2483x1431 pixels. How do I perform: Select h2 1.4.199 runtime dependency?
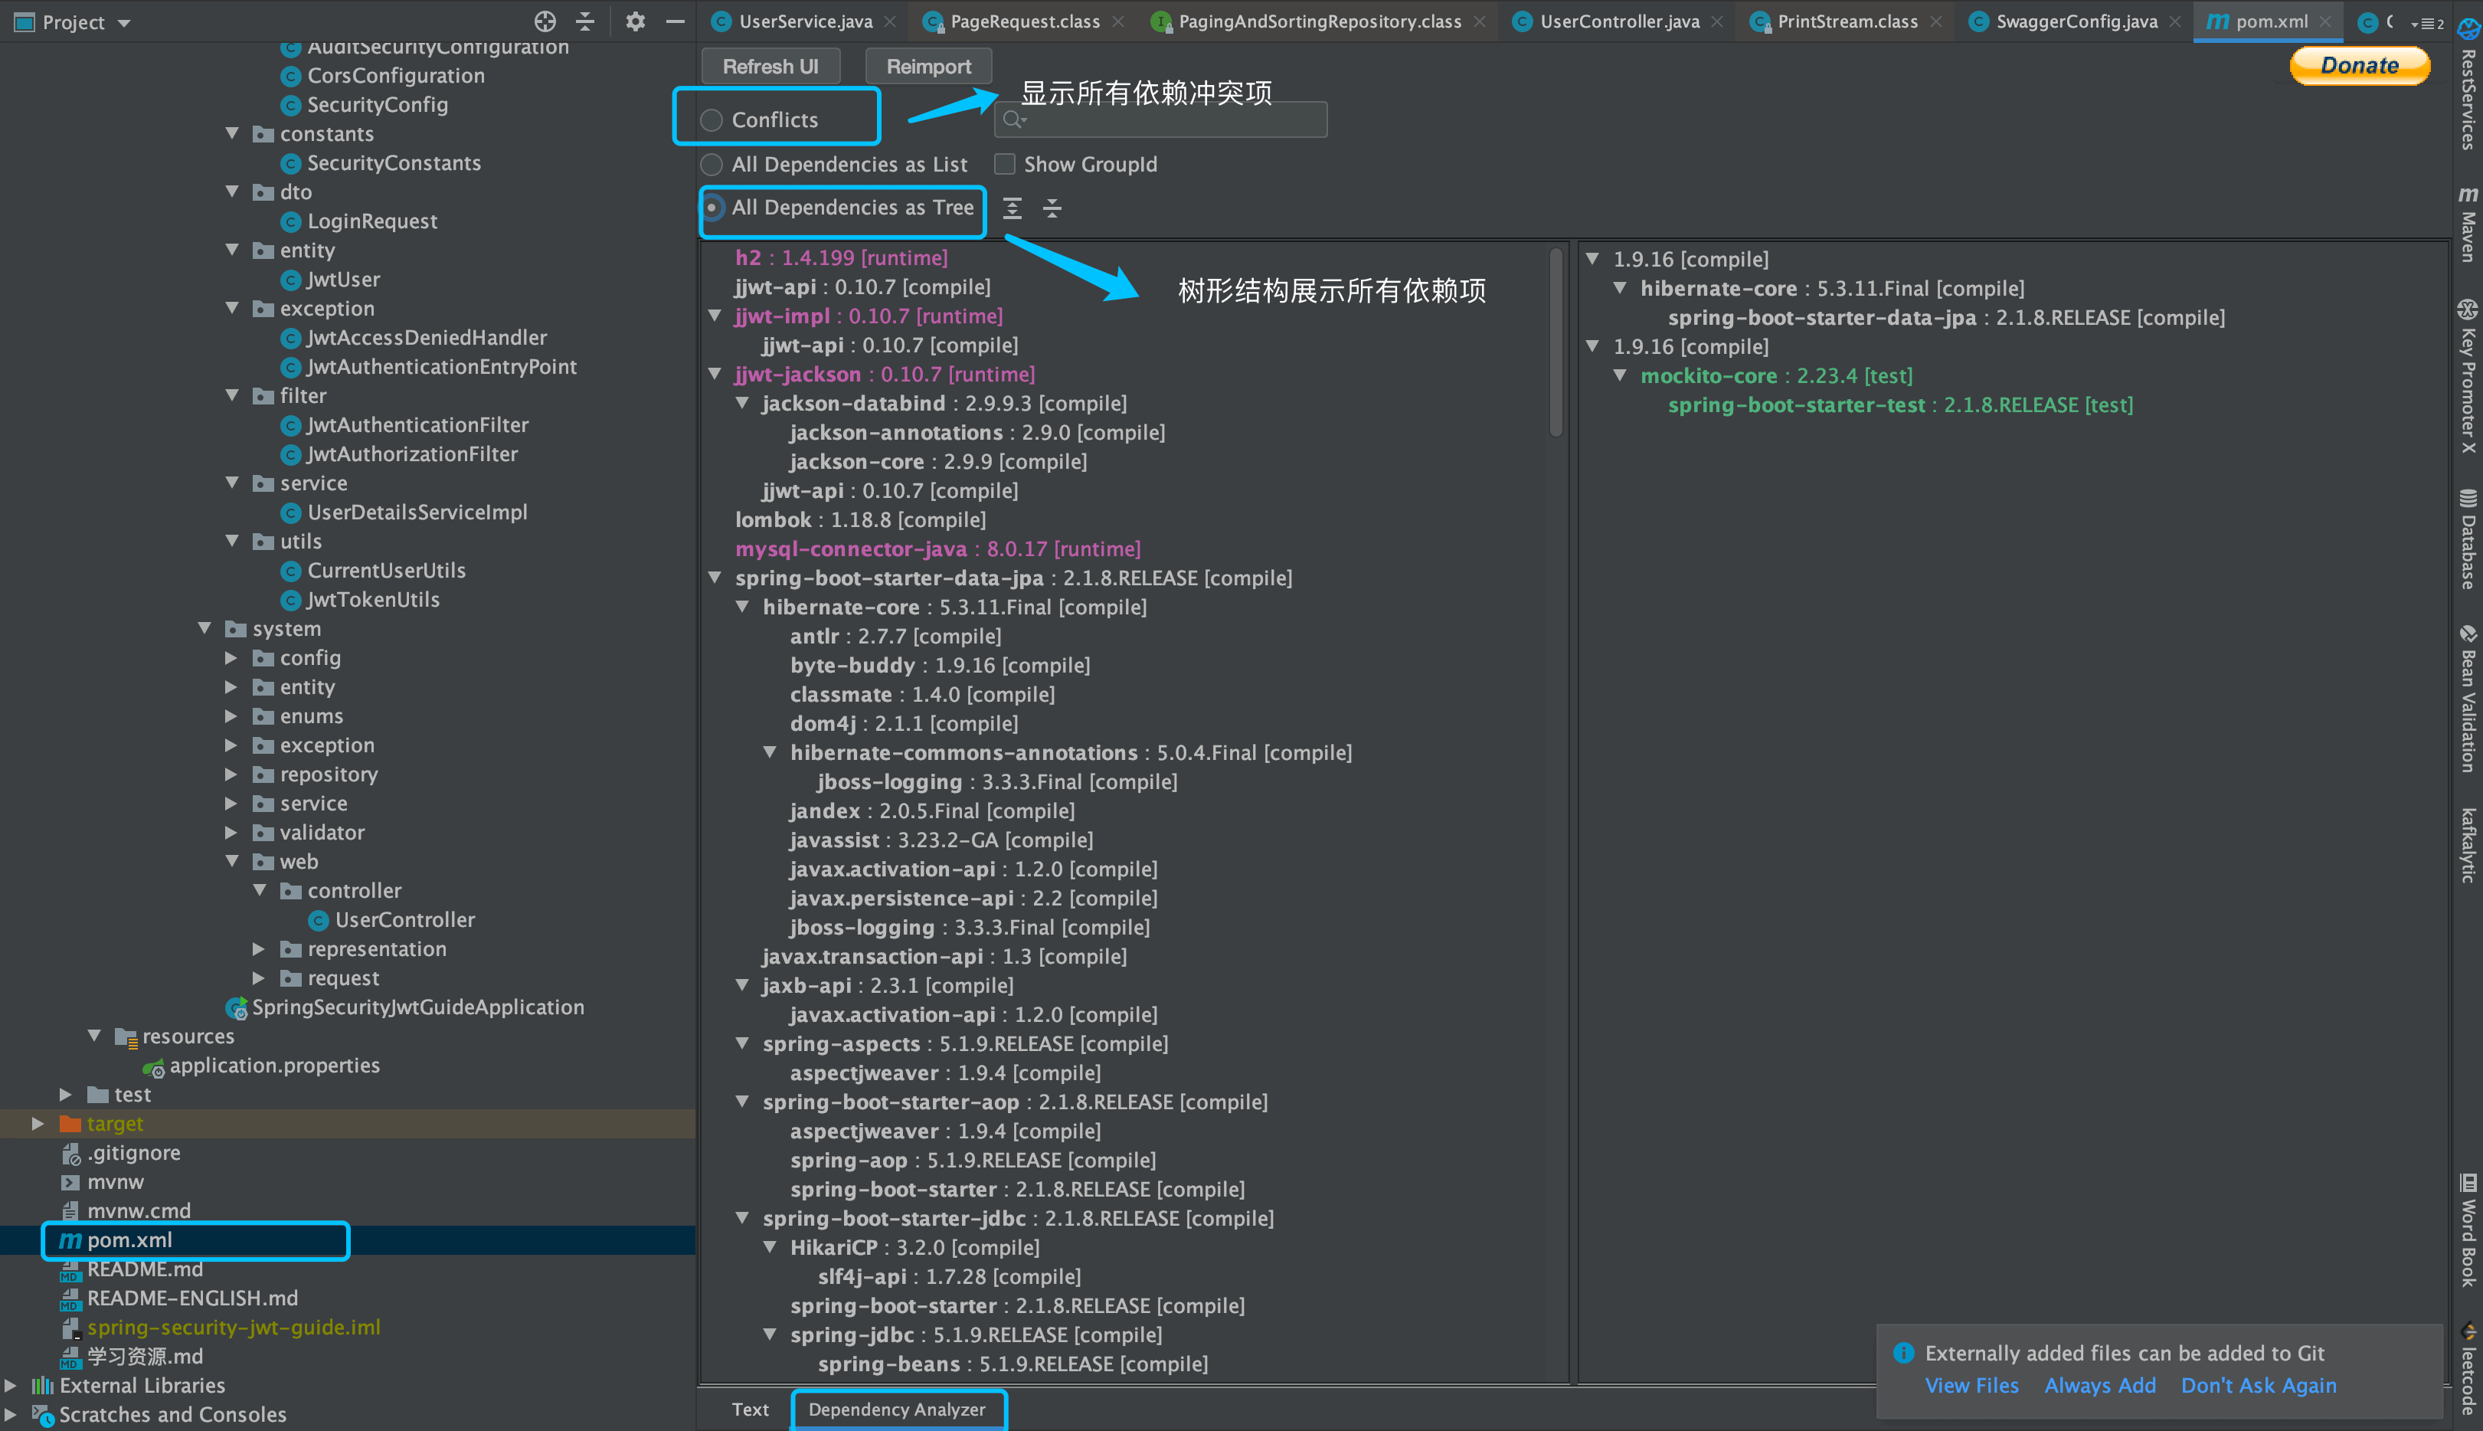pos(841,257)
